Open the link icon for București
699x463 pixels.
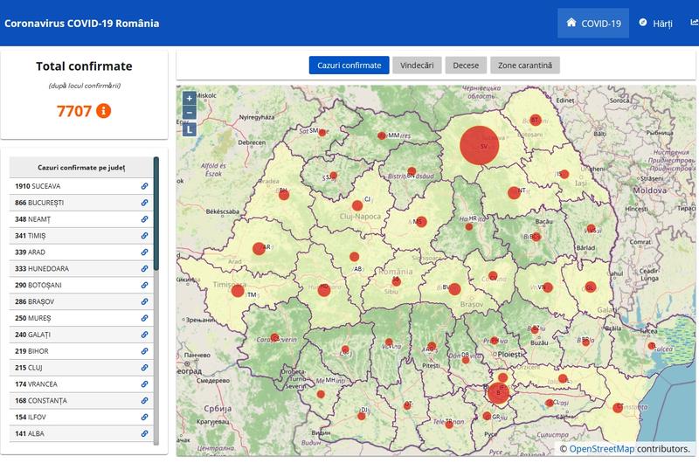tap(144, 203)
